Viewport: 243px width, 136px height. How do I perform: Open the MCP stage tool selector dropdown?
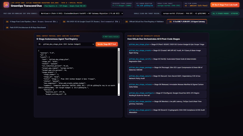(65, 44)
